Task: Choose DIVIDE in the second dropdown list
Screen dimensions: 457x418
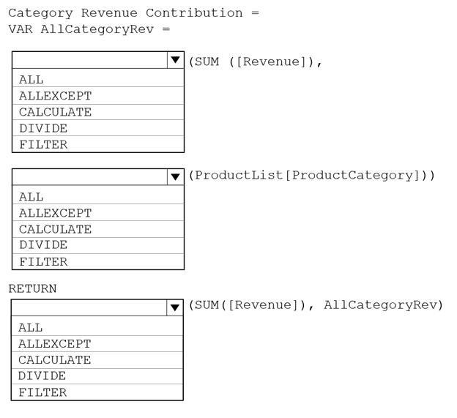Action: click(x=98, y=245)
